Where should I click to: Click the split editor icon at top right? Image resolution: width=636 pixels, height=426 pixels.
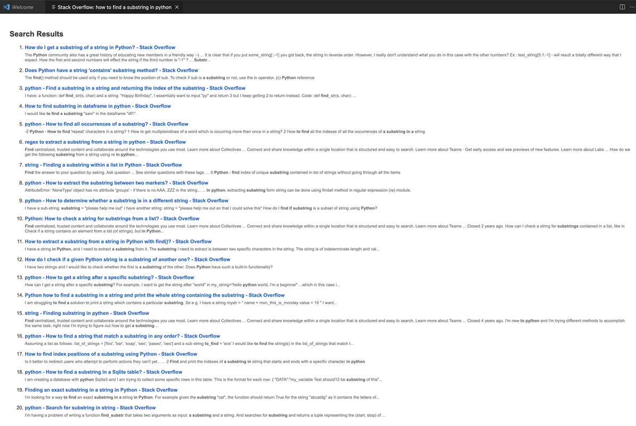click(622, 7)
